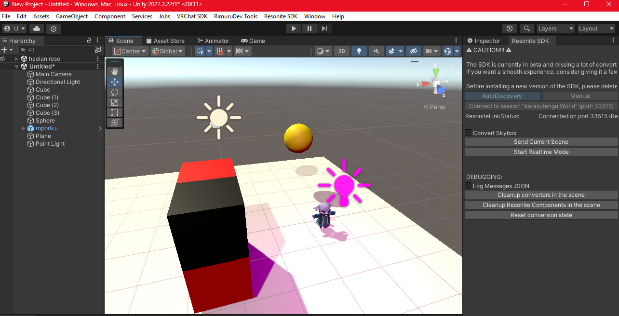Mute scene audio with speaker icon
Screen dimensions: 619x316
376,51
